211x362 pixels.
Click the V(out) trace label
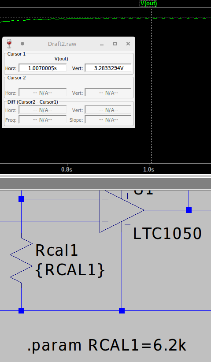click(x=148, y=4)
